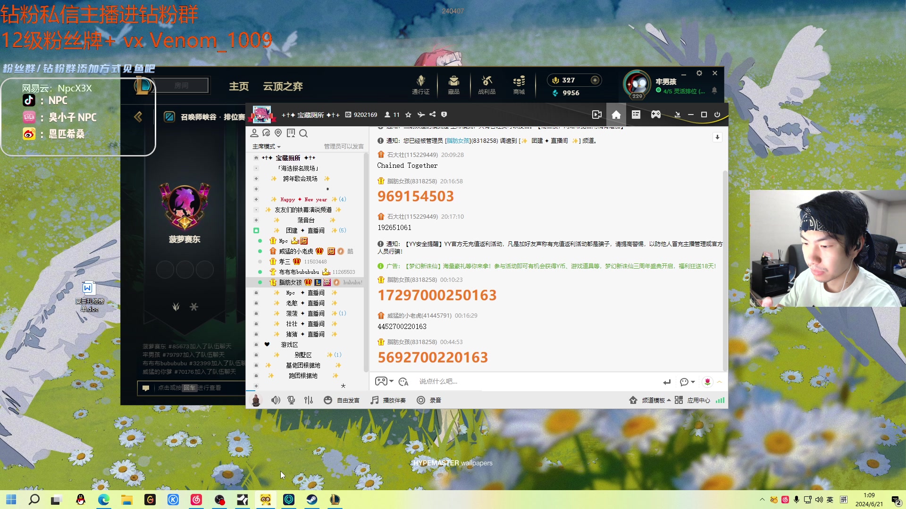
Task: Click the 梦幻新诛仙 advertisement link
Action: coord(560,266)
